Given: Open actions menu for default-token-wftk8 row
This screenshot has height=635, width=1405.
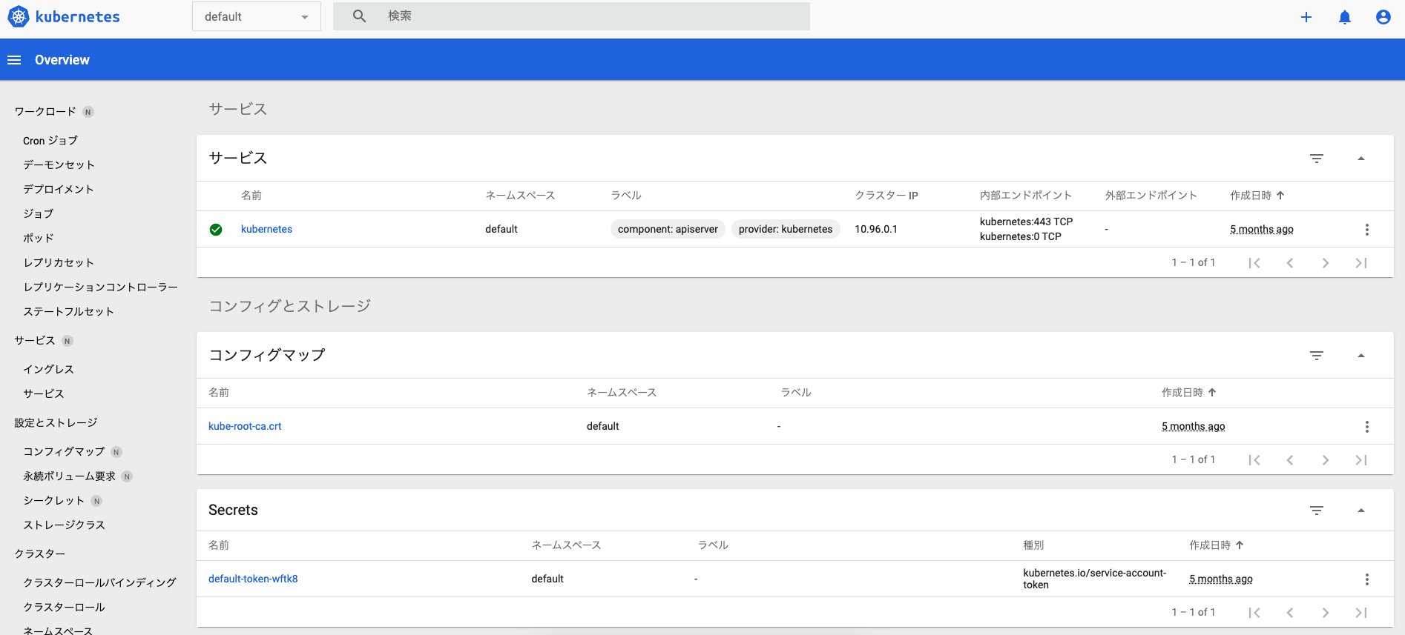Looking at the screenshot, I should click(1367, 579).
